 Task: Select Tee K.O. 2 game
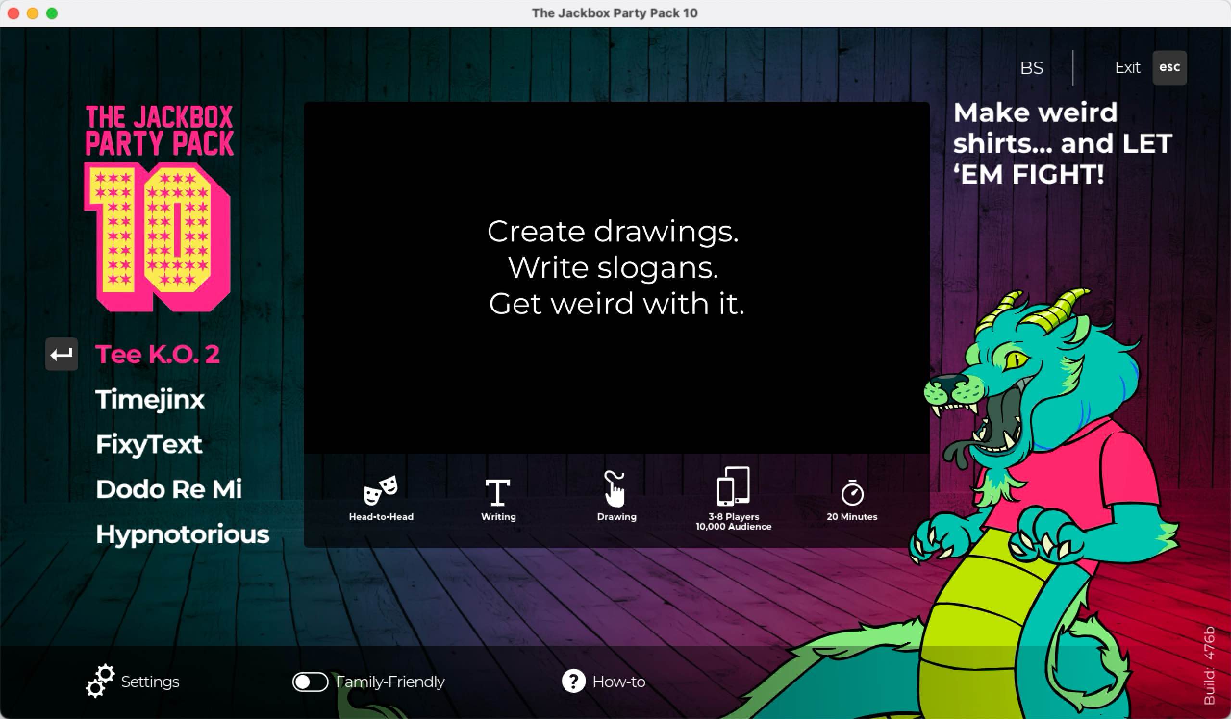pyautogui.click(x=157, y=354)
